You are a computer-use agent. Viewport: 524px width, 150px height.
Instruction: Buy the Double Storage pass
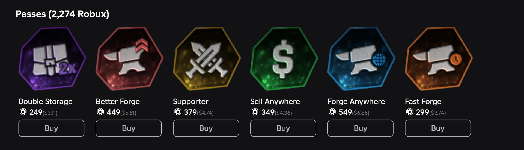pos(51,128)
